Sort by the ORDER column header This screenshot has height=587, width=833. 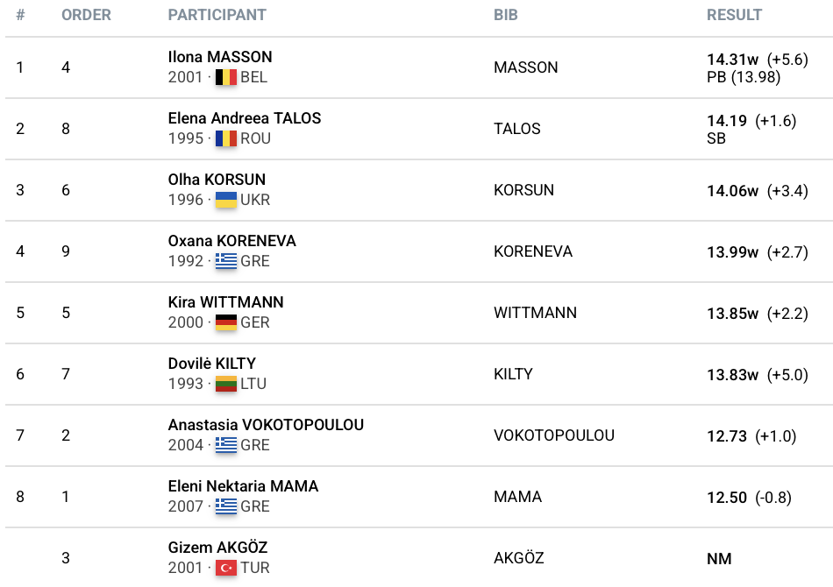pyautogui.click(x=86, y=15)
